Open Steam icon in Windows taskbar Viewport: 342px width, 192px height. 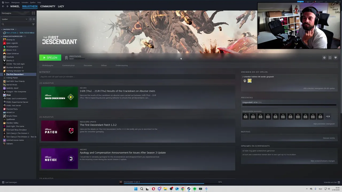(x=189, y=189)
